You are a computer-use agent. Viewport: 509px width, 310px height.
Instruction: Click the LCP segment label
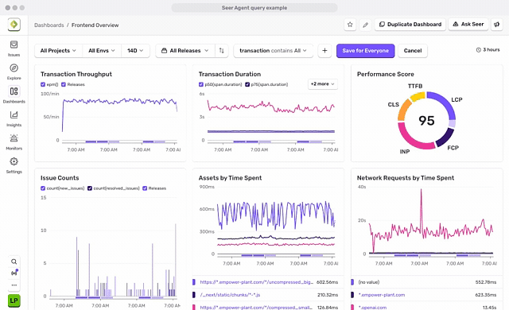click(457, 99)
